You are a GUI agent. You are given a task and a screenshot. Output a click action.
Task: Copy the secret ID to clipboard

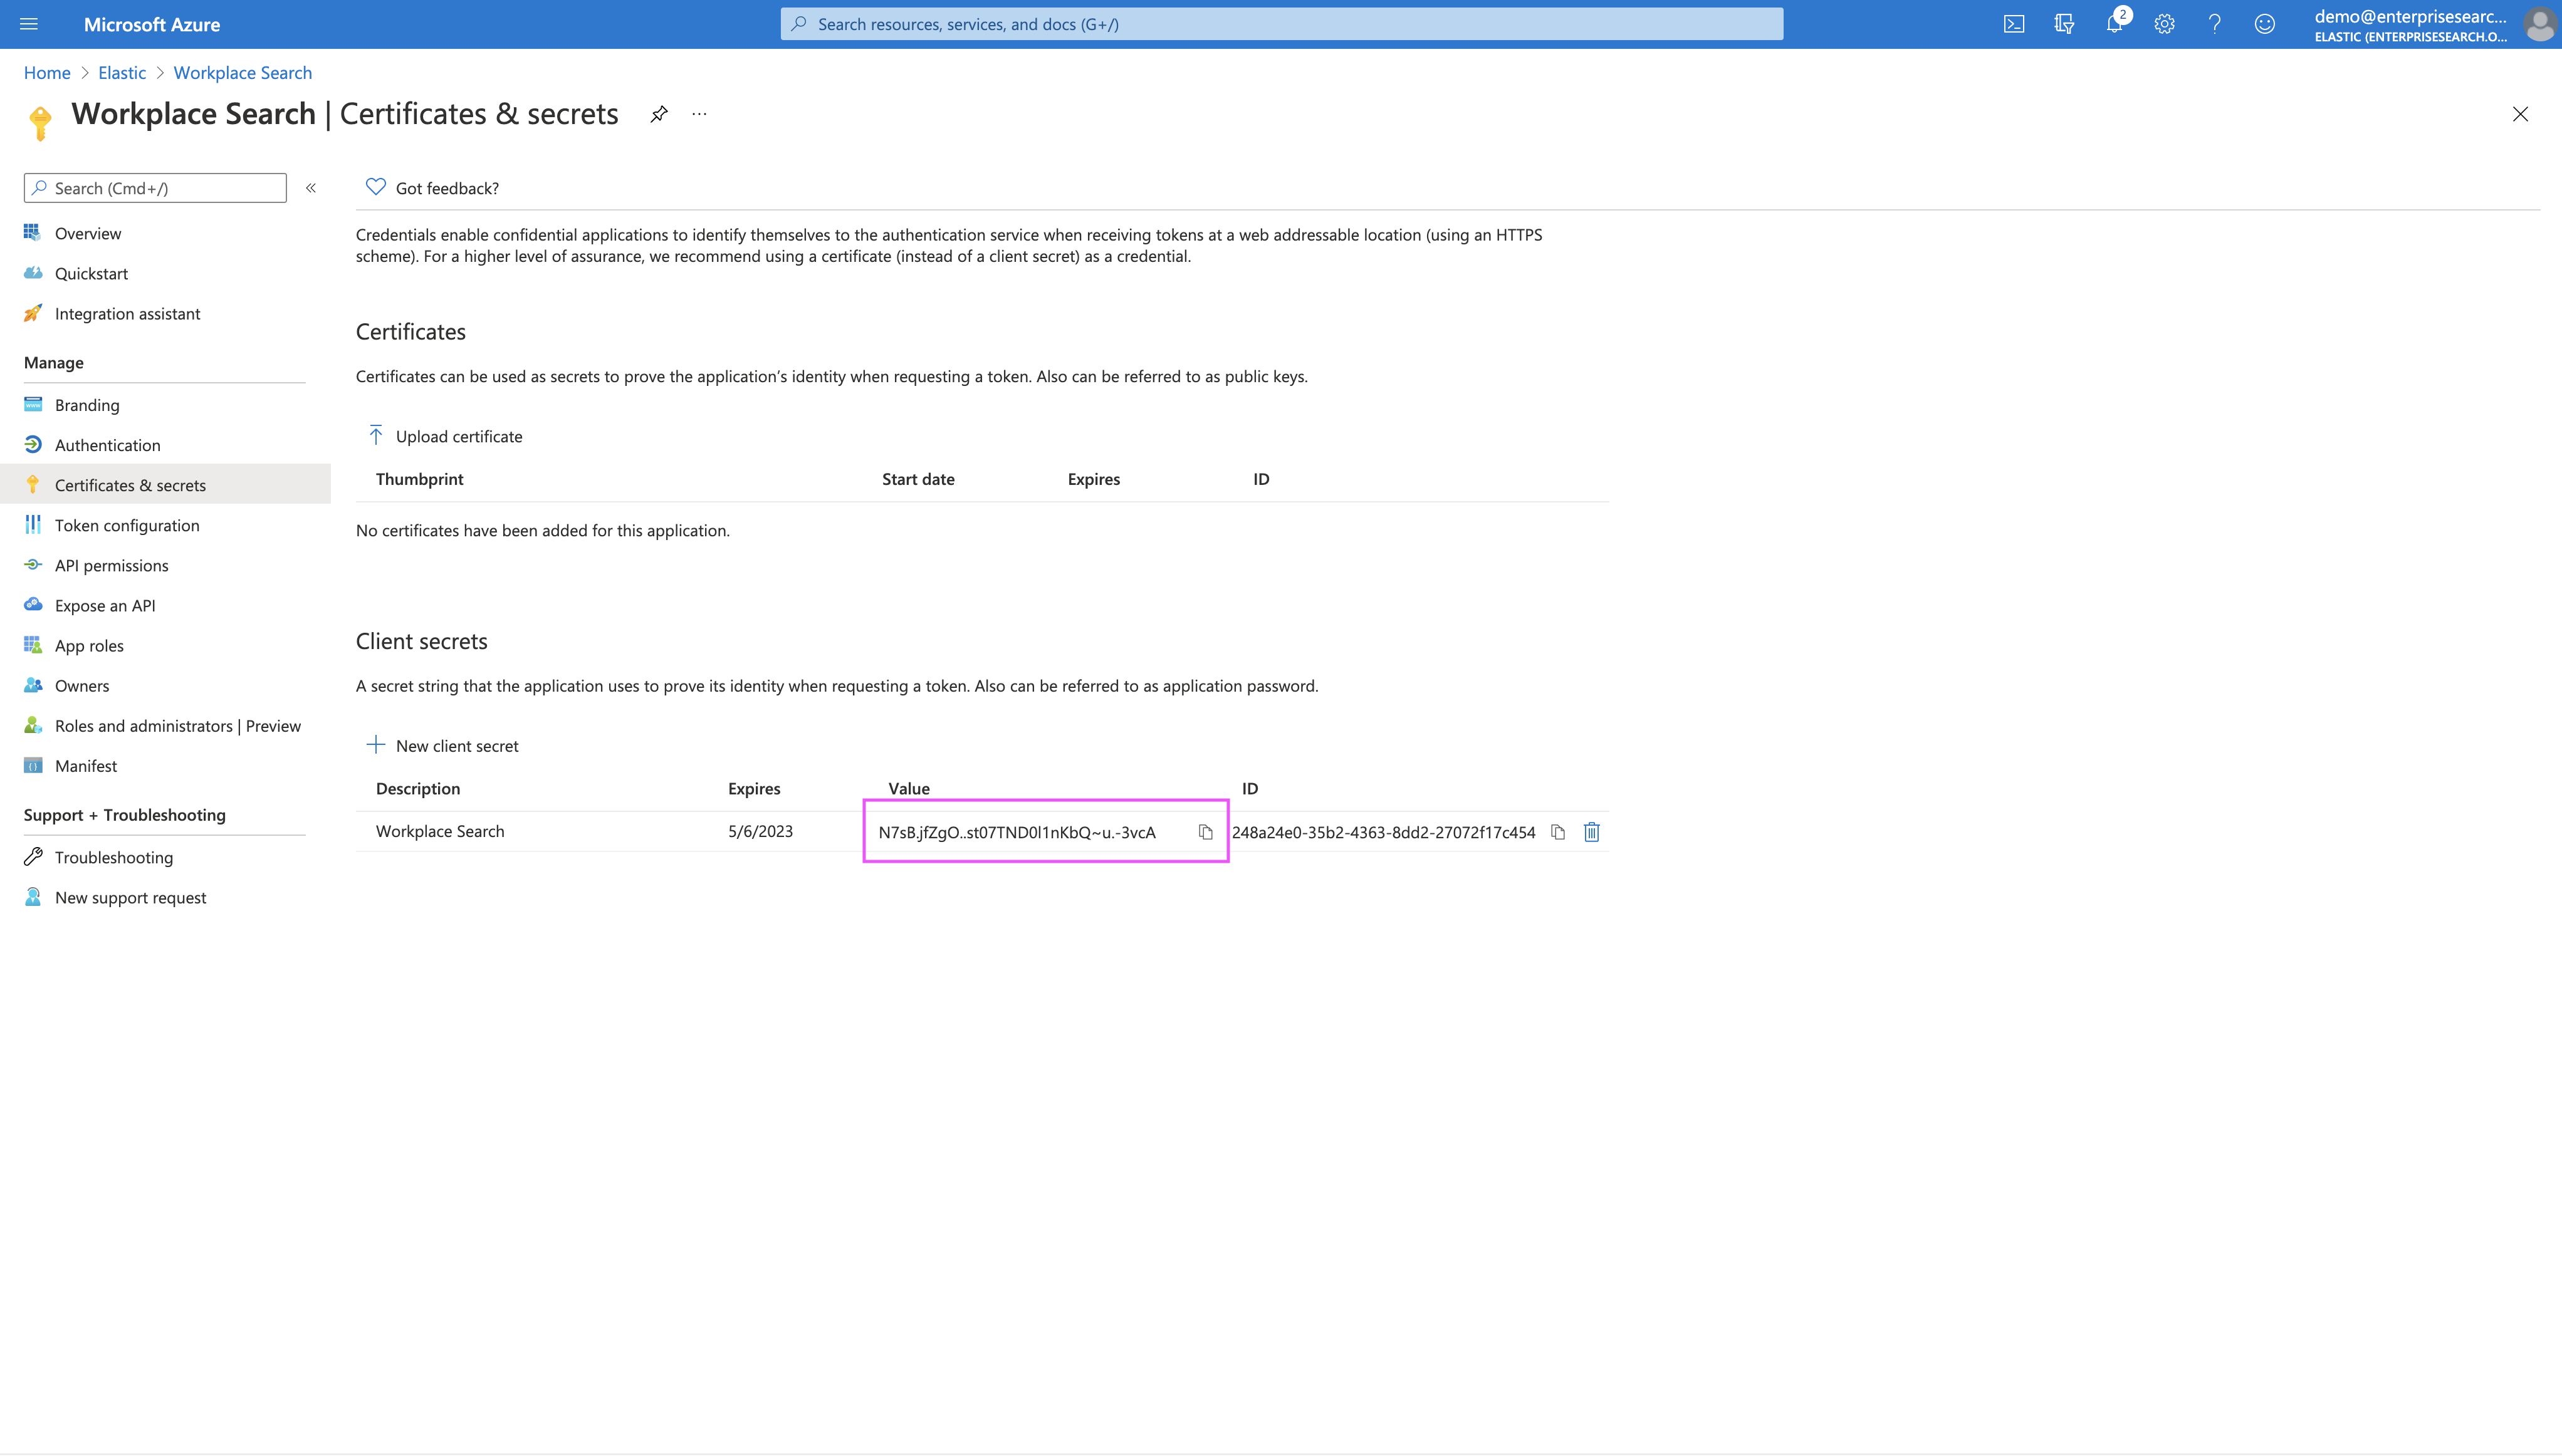click(1557, 832)
